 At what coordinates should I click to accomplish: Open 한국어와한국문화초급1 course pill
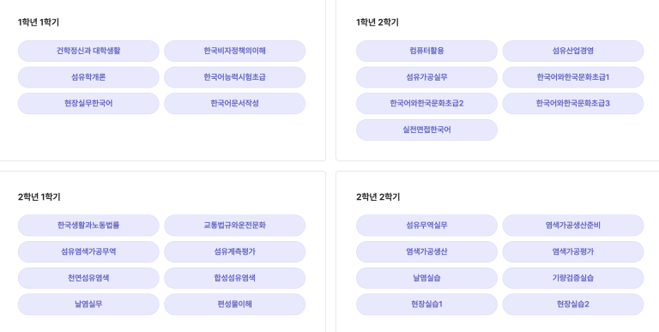573,77
